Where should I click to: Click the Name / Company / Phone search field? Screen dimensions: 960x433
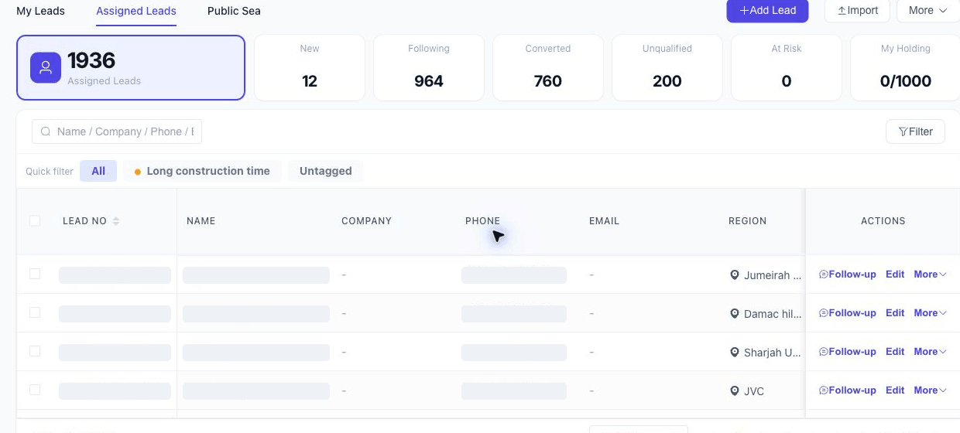pos(117,131)
